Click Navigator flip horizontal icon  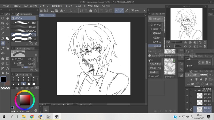click(x=200, y=46)
